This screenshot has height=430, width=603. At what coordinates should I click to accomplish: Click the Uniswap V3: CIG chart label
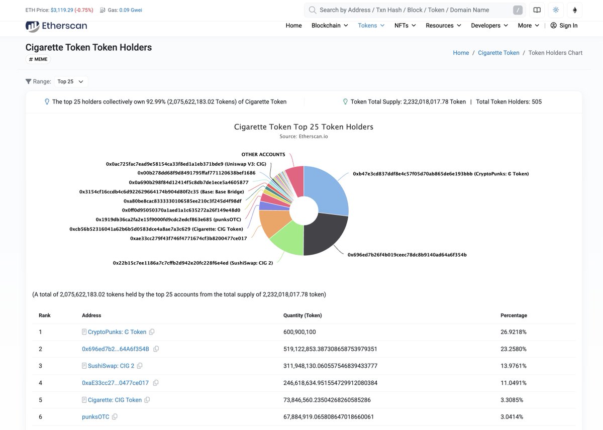[186, 164]
